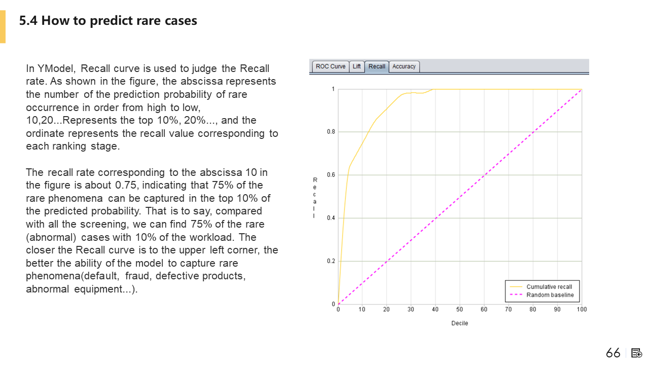Select the Random baseline legend label
Image resolution: width=649 pixels, height=365 pixels.
click(x=550, y=295)
